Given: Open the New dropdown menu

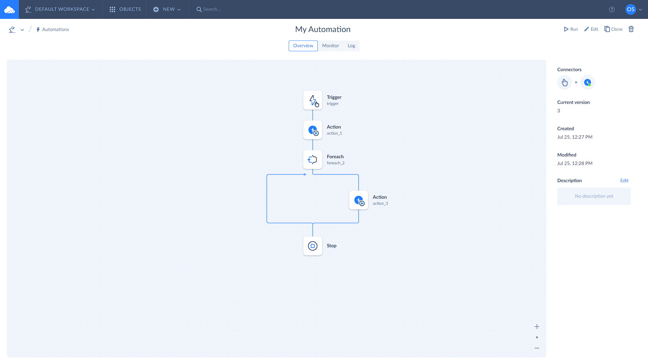Looking at the screenshot, I should [x=167, y=9].
